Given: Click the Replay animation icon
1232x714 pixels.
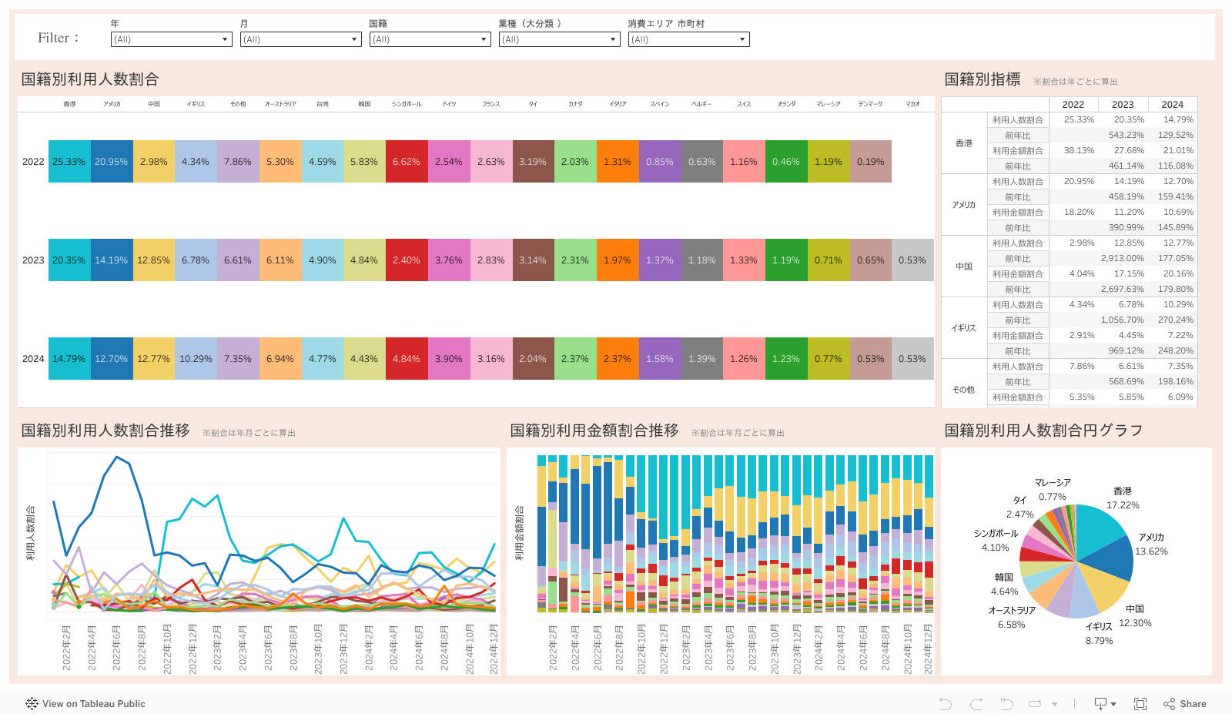Looking at the screenshot, I should pyautogui.click(x=1036, y=704).
